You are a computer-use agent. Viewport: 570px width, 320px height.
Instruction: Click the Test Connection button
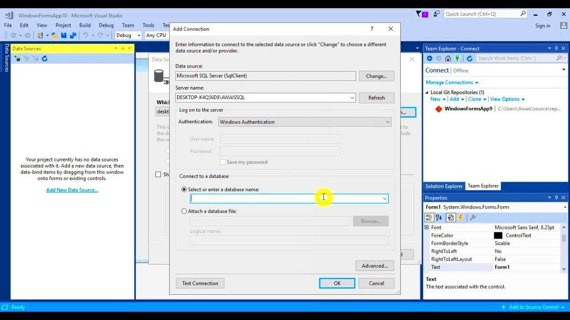point(200,283)
